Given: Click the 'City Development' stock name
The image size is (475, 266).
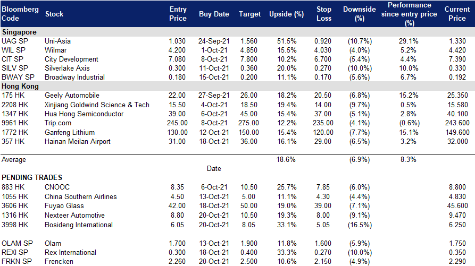Looking at the screenshot, I should [x=71, y=59].
